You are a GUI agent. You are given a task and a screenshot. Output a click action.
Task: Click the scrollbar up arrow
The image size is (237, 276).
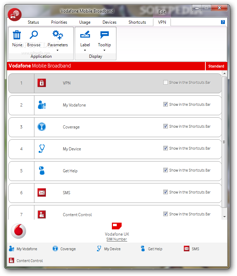click(x=224, y=73)
